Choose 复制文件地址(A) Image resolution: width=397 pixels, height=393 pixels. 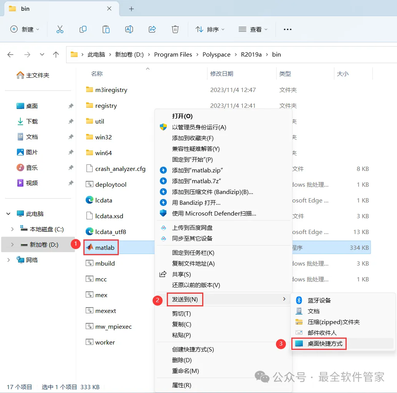[x=193, y=264]
